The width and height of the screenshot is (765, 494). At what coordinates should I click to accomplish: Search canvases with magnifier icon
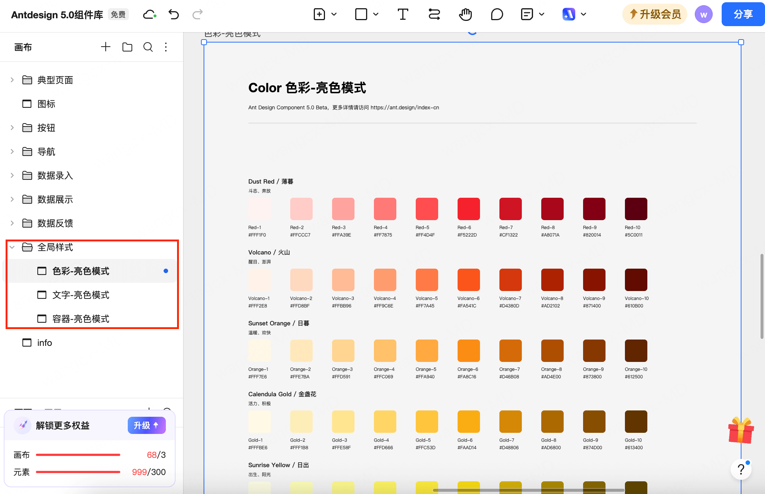148,47
